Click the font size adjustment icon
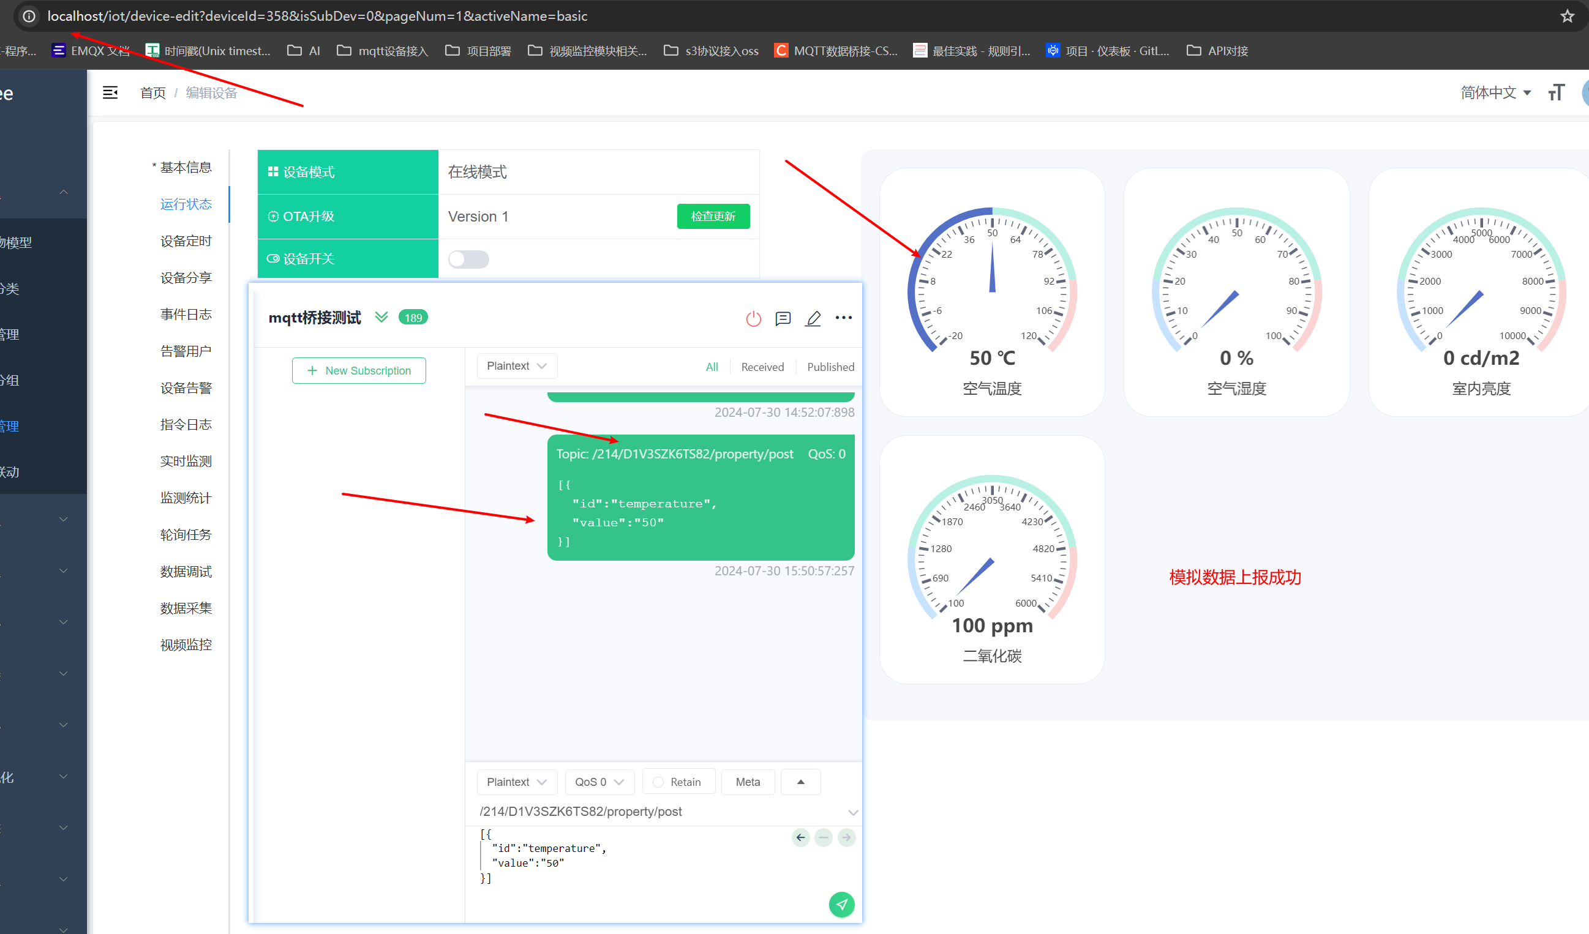Screen dimensions: 1589x934 (1555, 92)
